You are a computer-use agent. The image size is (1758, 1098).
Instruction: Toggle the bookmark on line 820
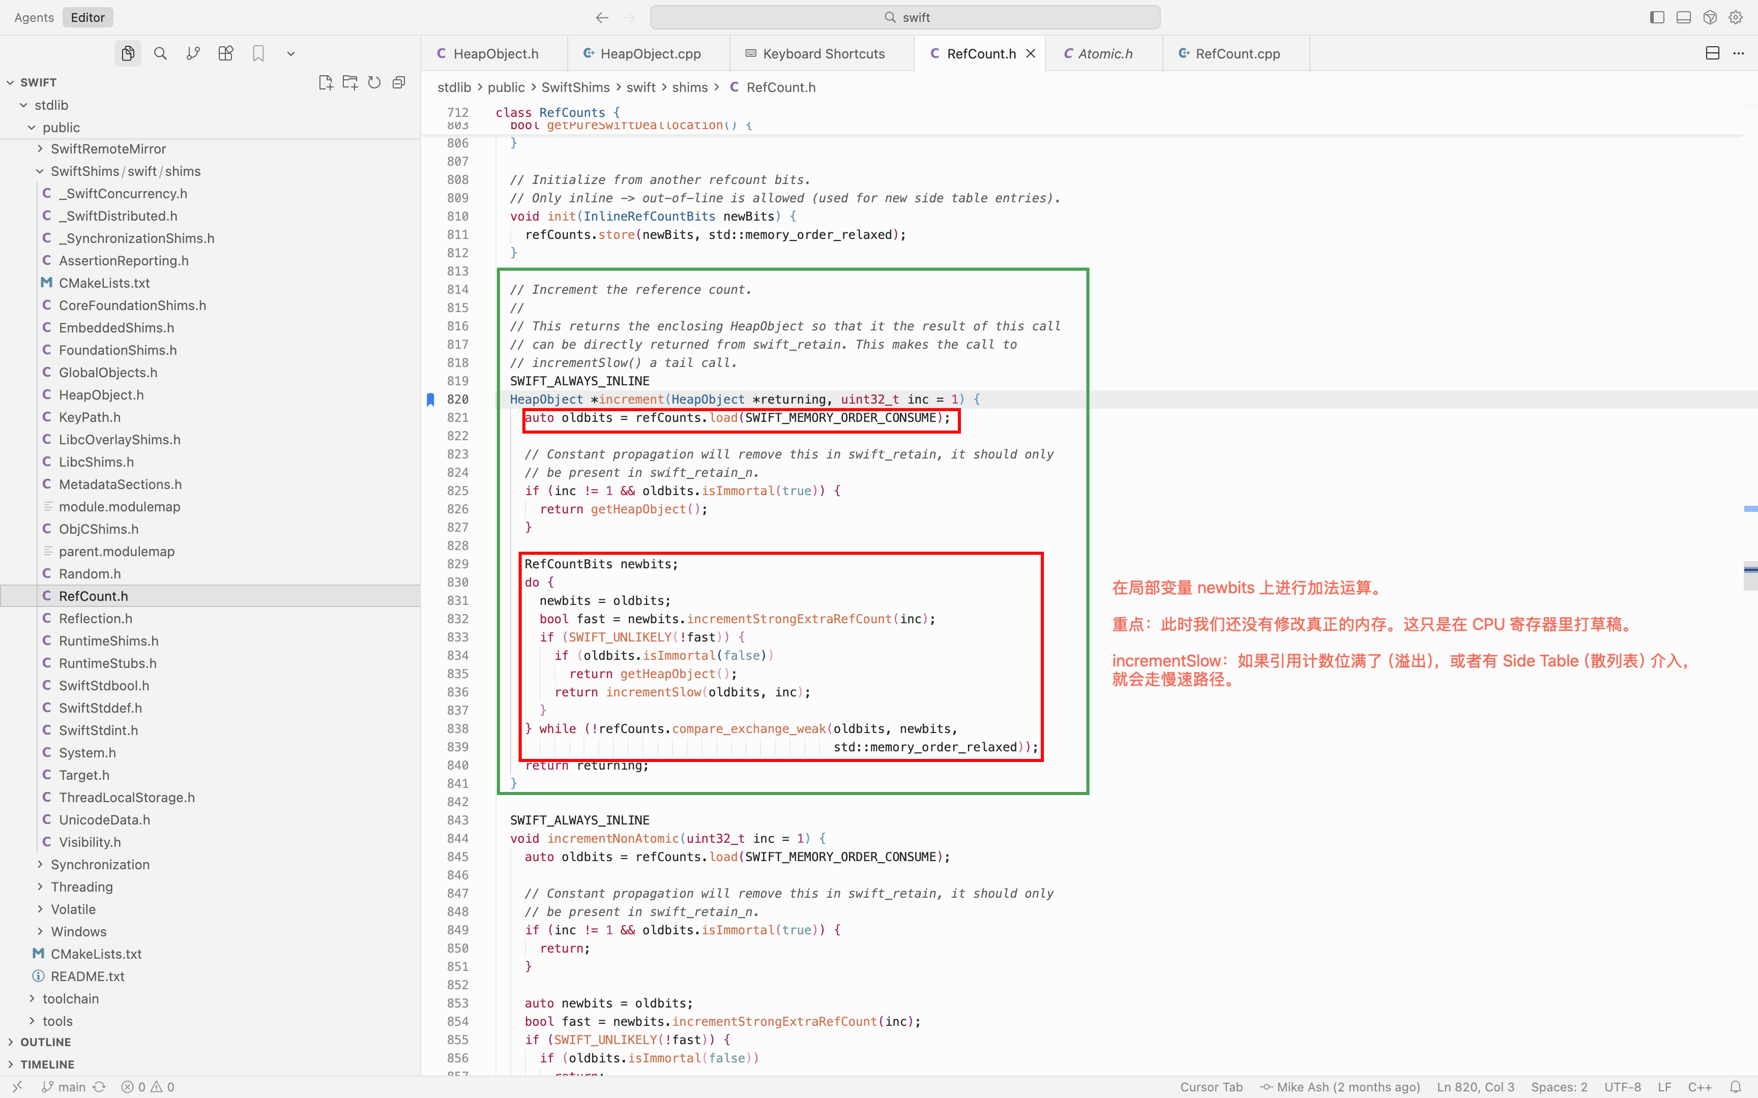[431, 400]
